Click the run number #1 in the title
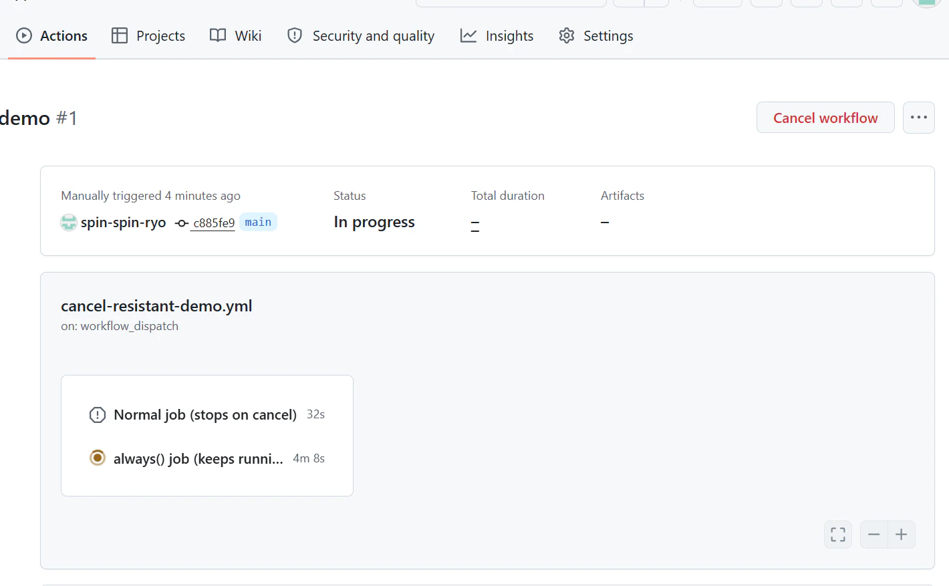The height and width of the screenshot is (586, 949). 67,118
